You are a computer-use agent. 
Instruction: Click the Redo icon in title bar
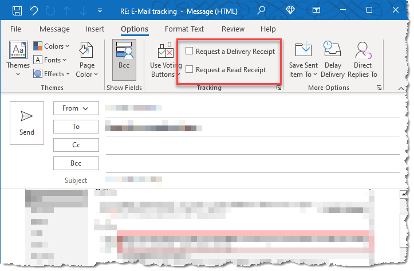coord(50,11)
